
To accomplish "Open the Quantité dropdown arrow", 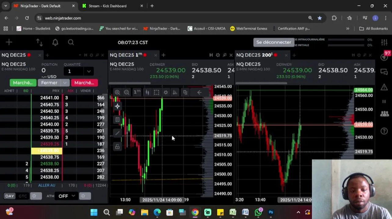I will click(x=89, y=71).
